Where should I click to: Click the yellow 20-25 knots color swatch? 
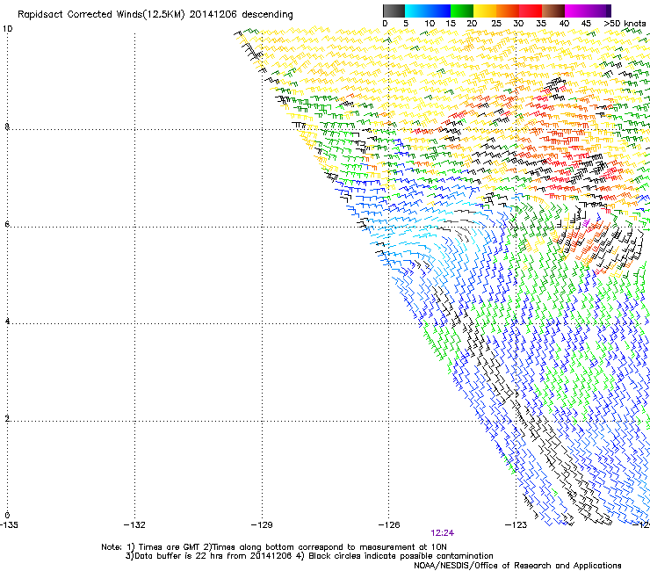click(485, 11)
